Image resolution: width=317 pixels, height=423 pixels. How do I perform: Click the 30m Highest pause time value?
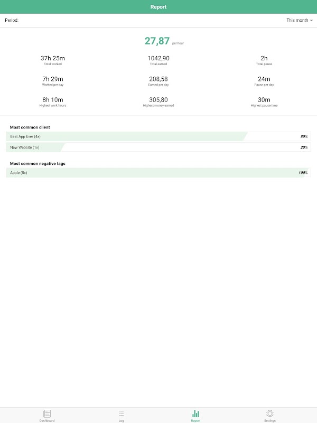pyautogui.click(x=264, y=100)
